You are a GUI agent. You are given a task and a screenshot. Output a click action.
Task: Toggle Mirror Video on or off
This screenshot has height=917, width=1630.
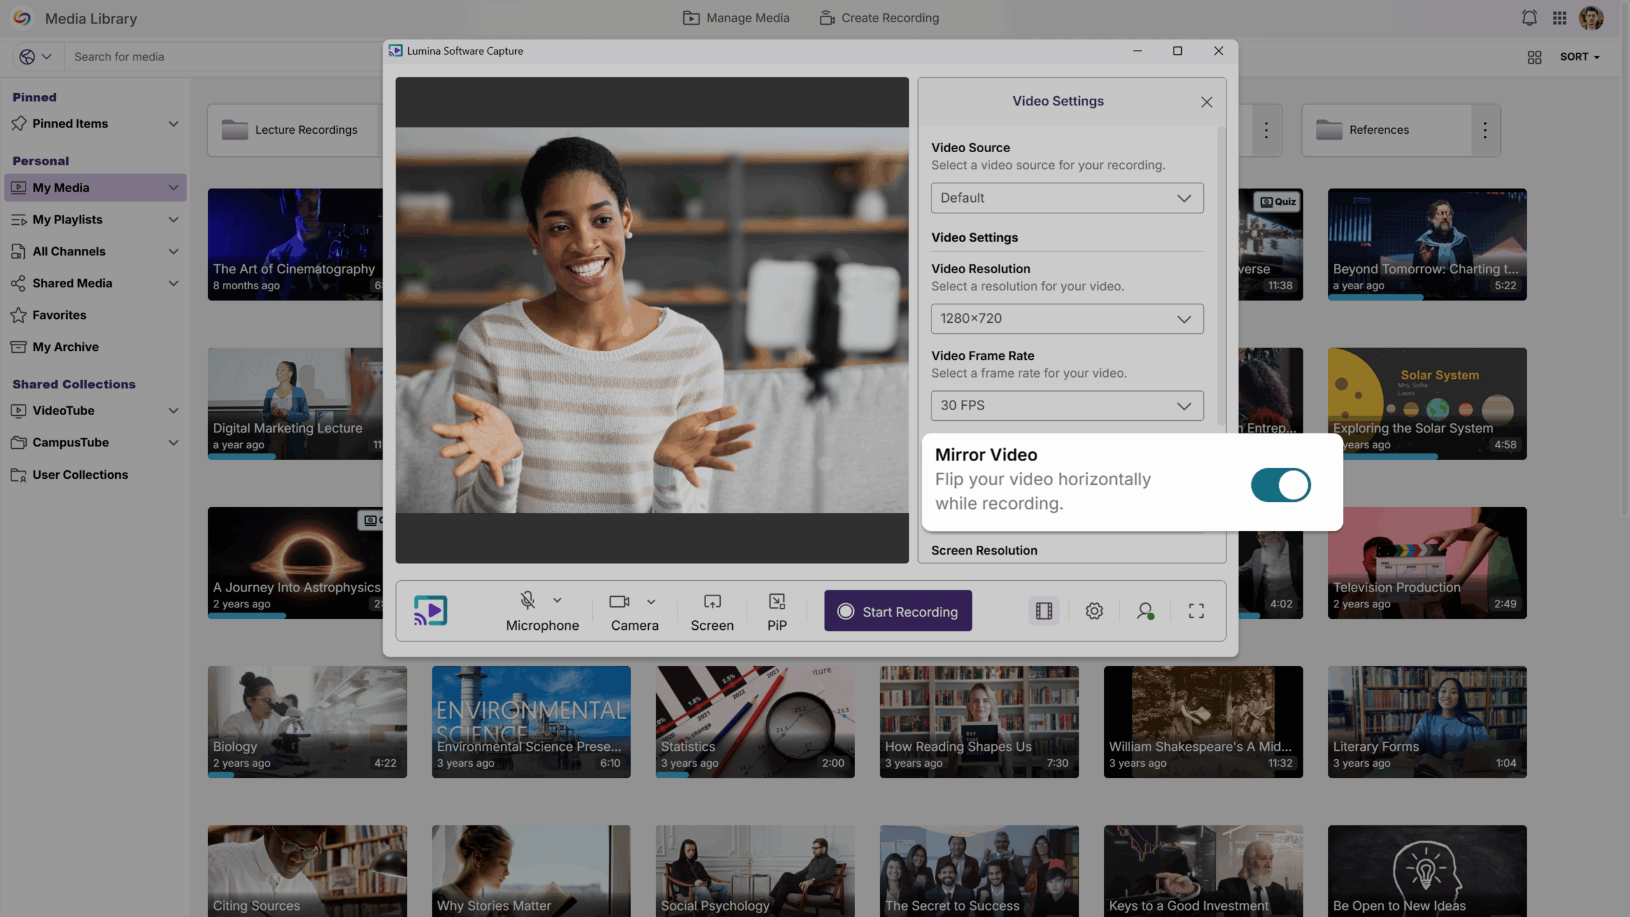point(1280,485)
